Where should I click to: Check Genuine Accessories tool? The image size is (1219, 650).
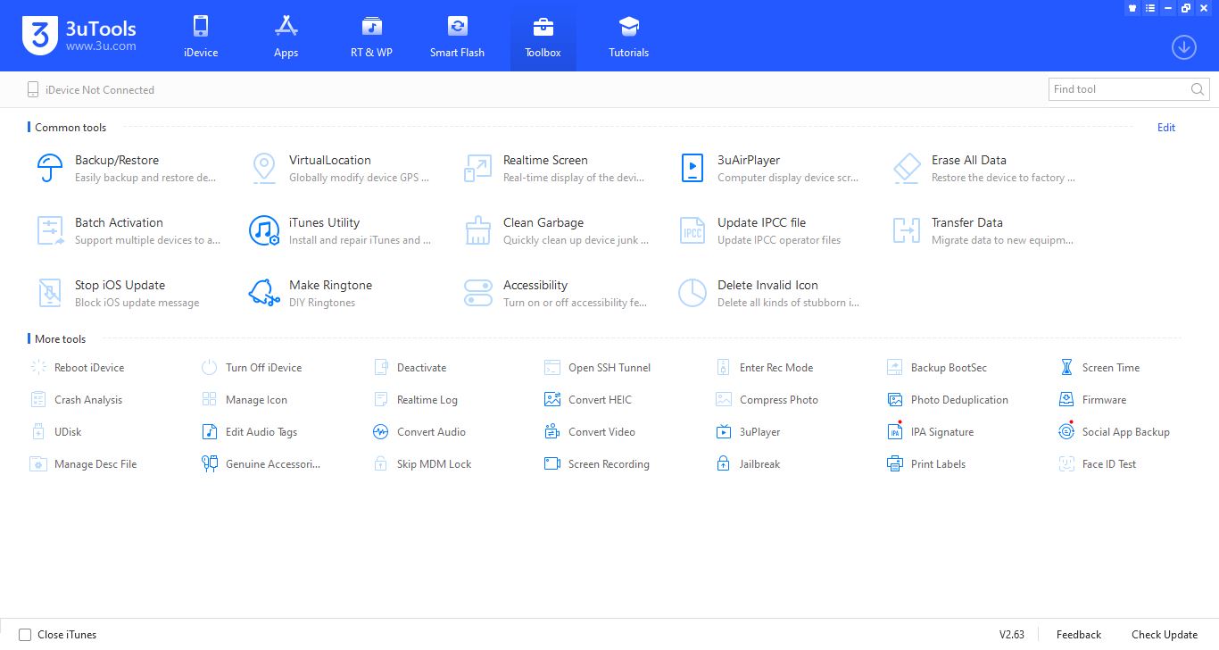click(x=261, y=464)
